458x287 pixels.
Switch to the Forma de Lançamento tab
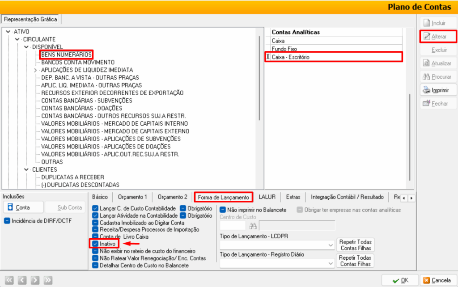click(223, 197)
